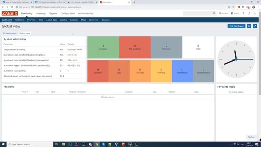Open the Latest data tab
Screen dimensions: 261x147
(x=51, y=20)
